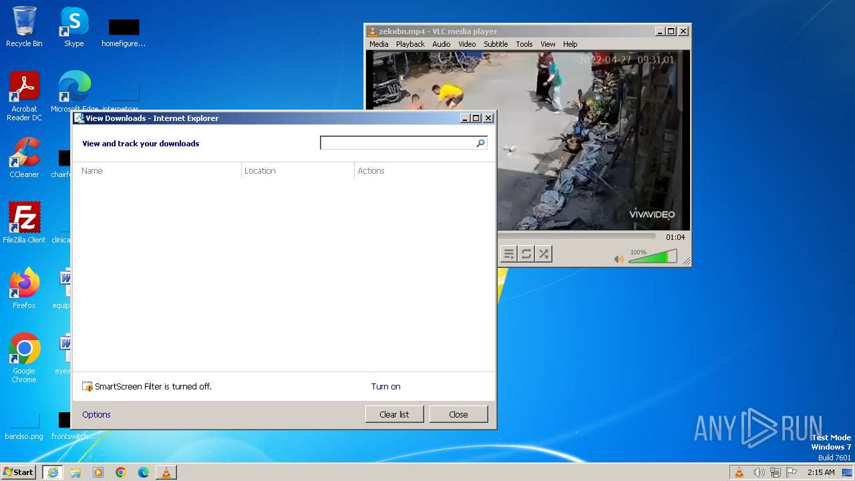The width and height of the screenshot is (855, 481).
Task: Open CCleaner desktop shortcut
Action: point(24,158)
